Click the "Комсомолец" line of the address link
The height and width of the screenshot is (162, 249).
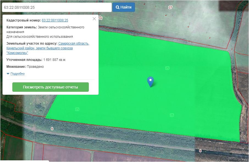pyautogui.click(x=17, y=53)
